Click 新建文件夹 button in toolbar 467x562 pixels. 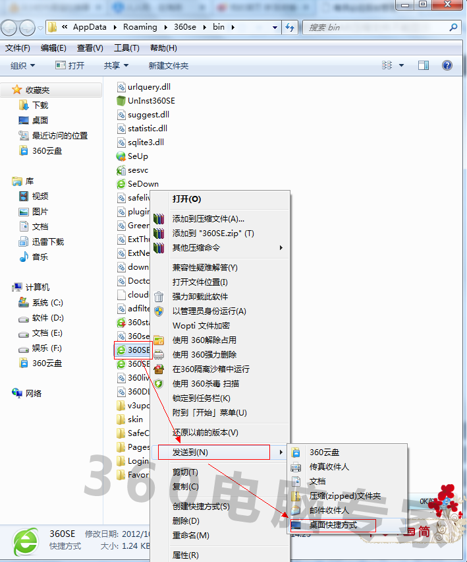pyautogui.click(x=169, y=65)
